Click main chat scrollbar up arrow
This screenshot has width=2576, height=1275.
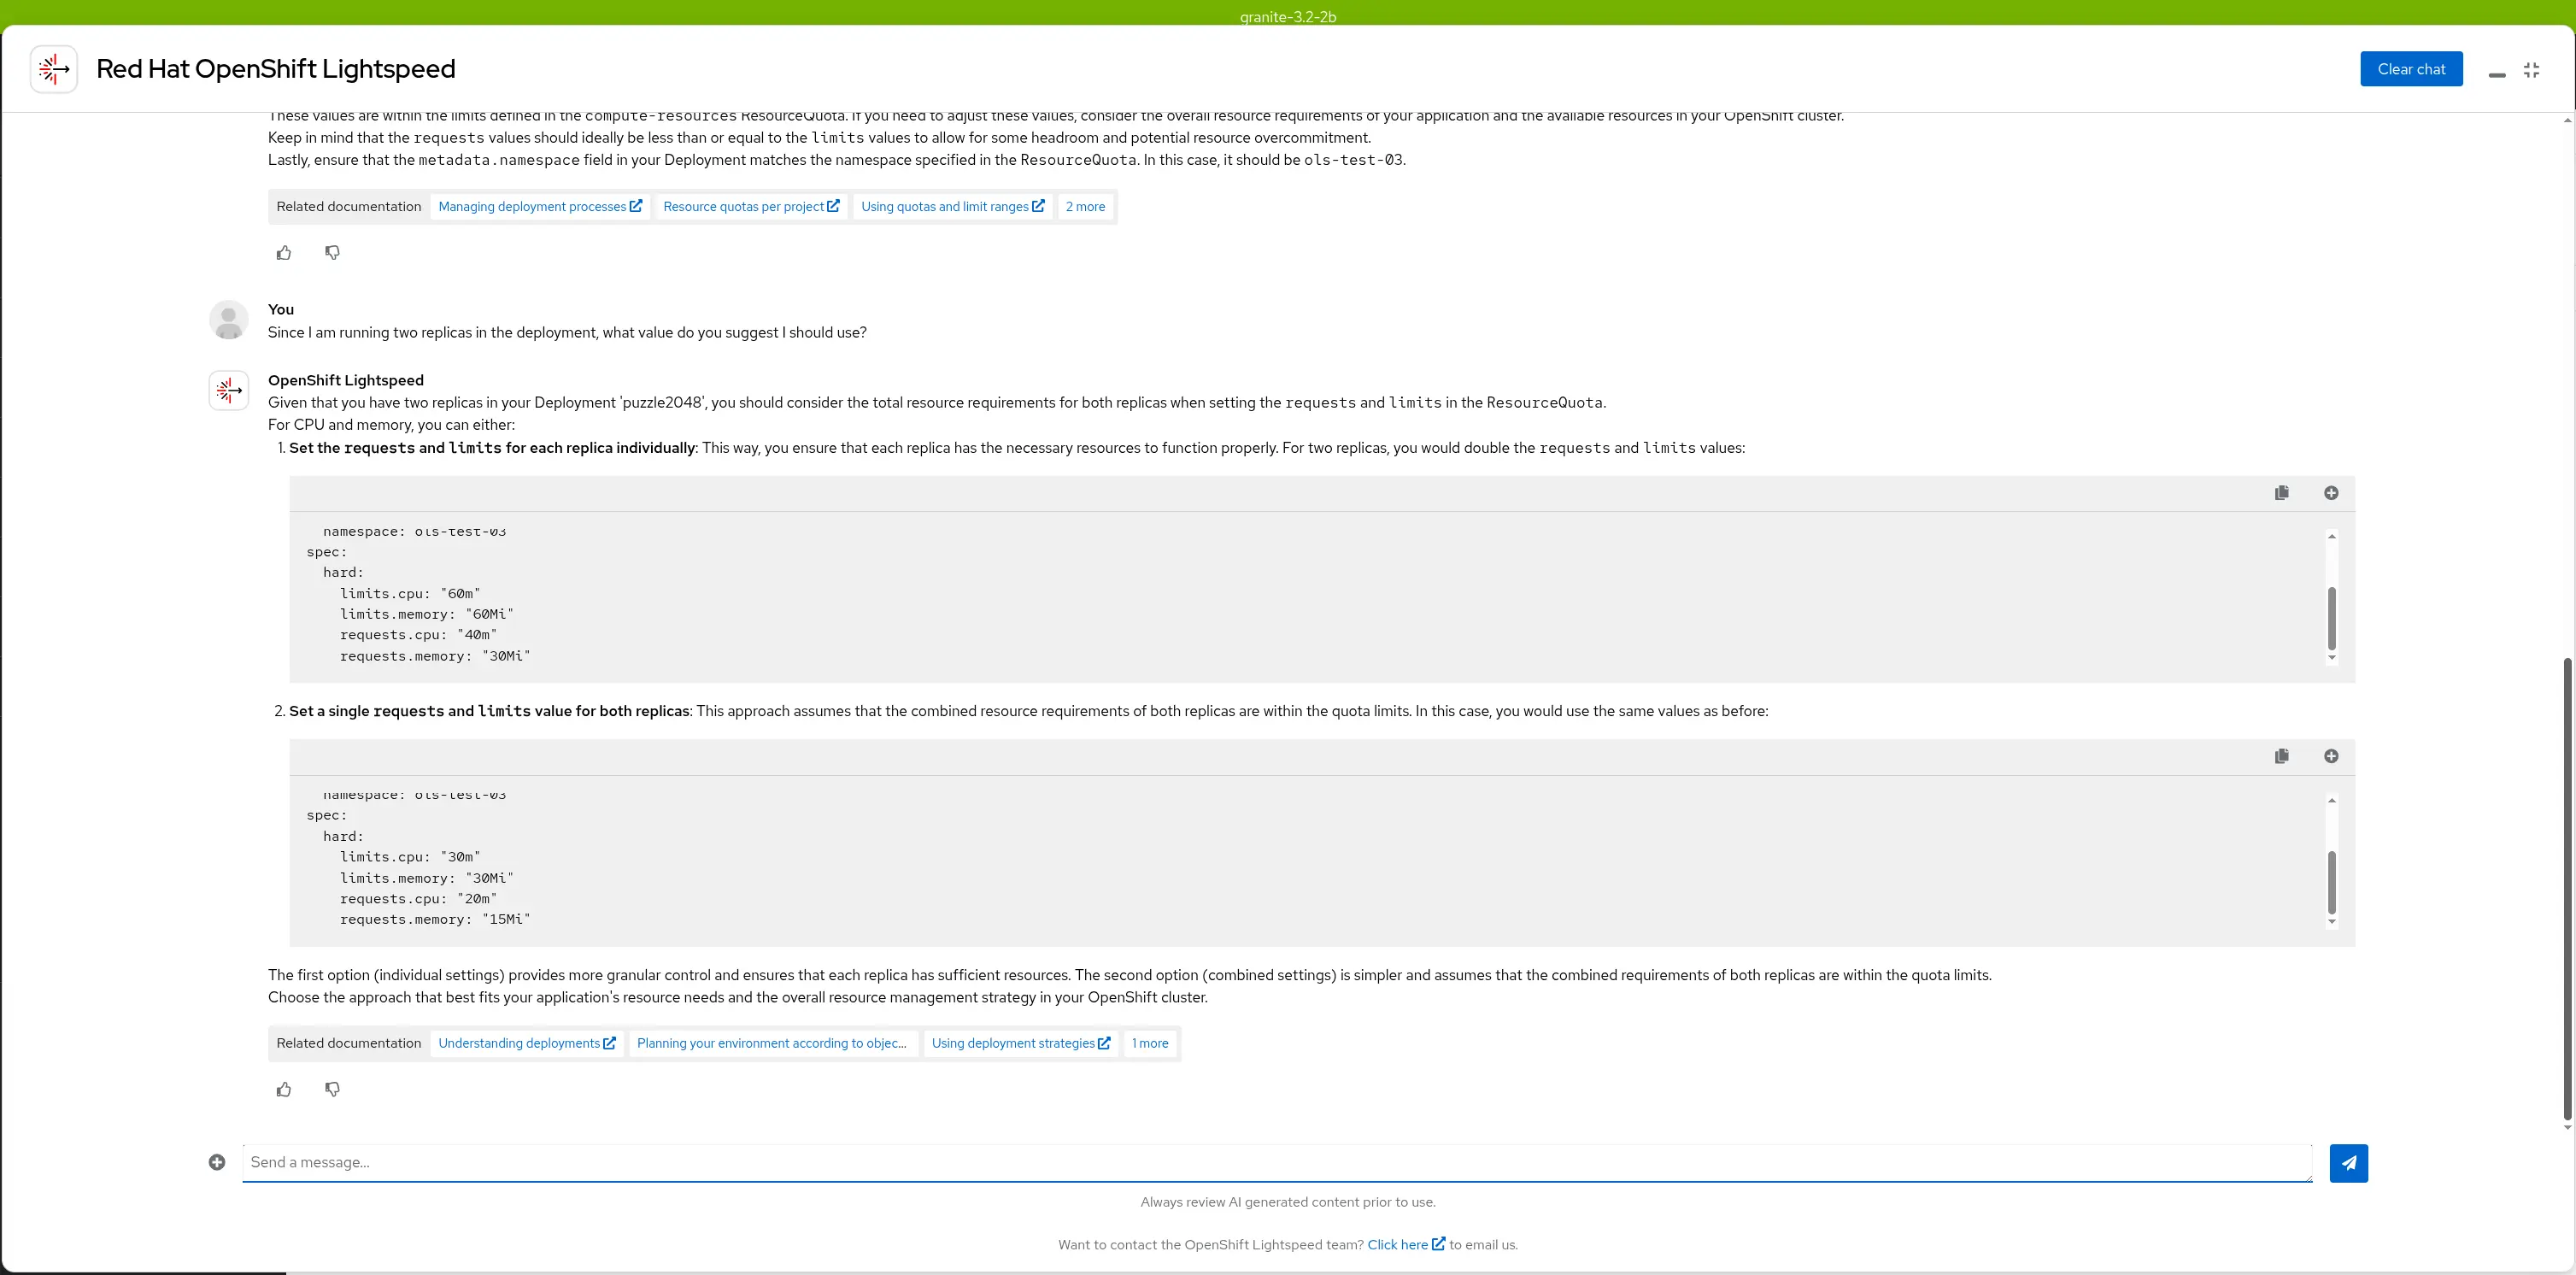[x=2567, y=120]
